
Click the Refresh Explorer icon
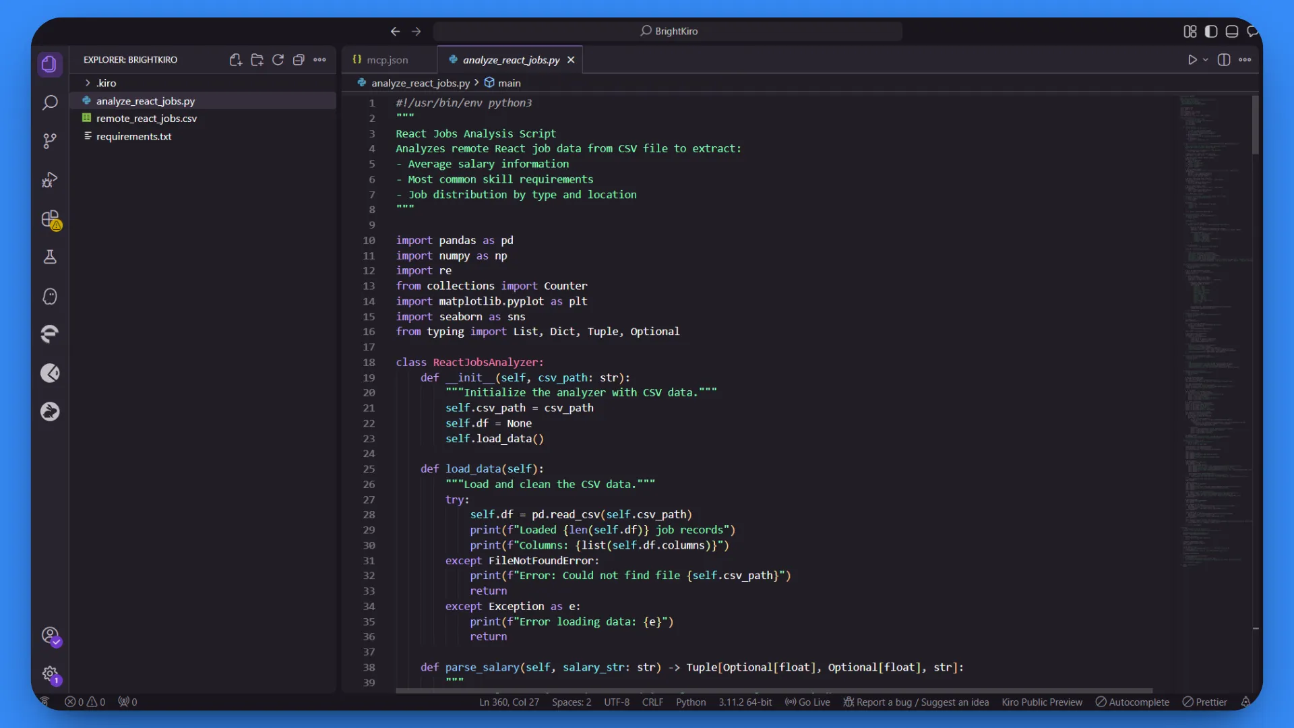[x=278, y=60]
